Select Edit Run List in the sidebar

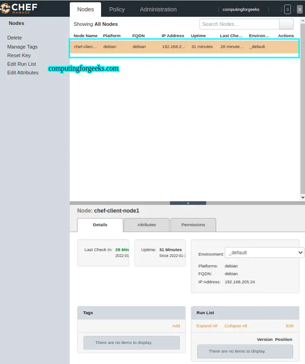click(22, 64)
